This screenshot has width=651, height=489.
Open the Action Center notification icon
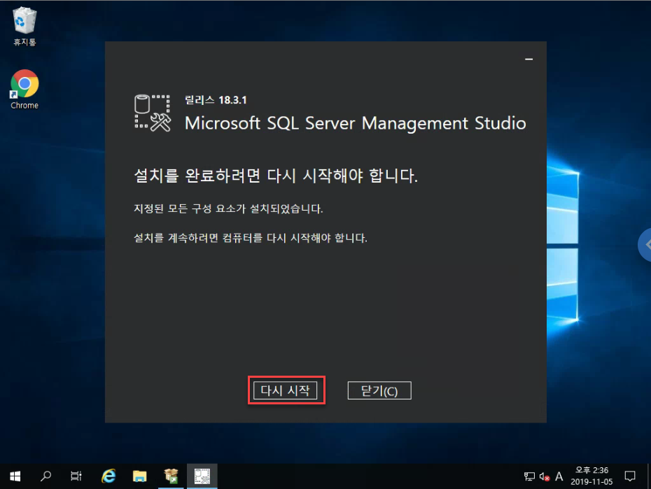coord(630,476)
